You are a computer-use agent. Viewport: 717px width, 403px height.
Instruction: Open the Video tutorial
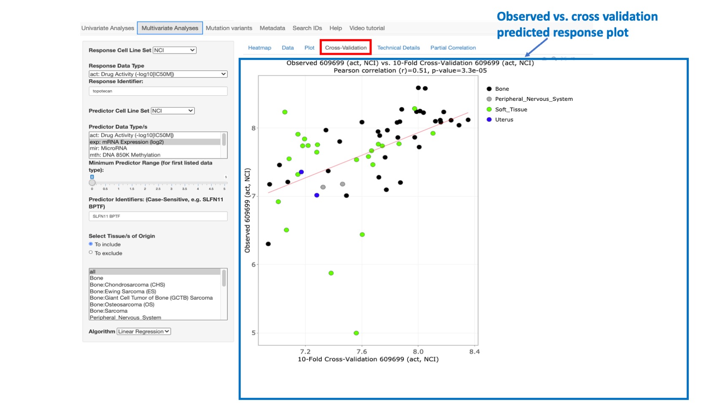(367, 28)
